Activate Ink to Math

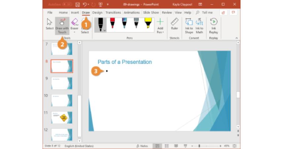click(x=199, y=26)
